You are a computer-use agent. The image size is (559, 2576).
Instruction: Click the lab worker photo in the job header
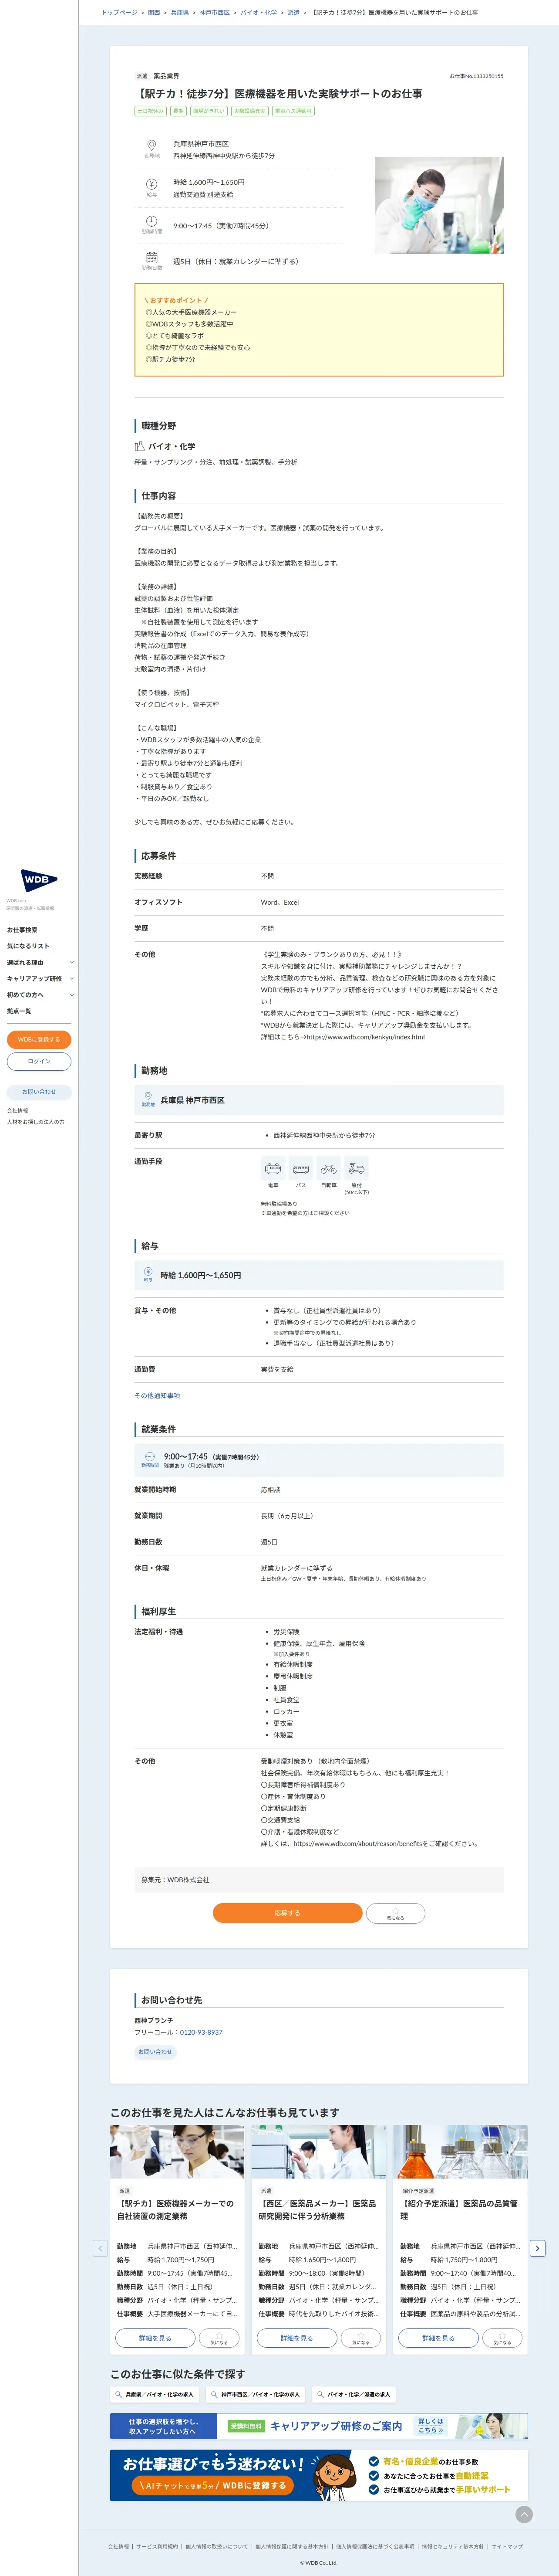click(439, 205)
